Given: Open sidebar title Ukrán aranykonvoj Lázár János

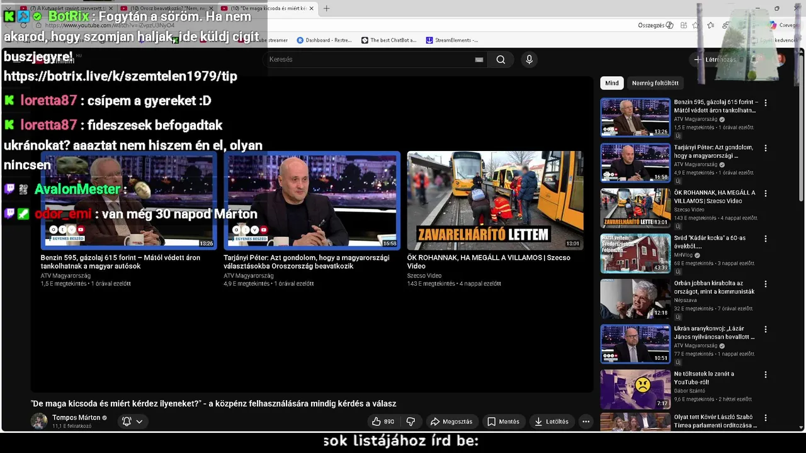Looking at the screenshot, I should 714,333.
